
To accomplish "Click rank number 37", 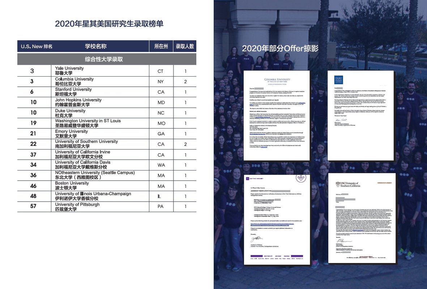I will pos(33,155).
